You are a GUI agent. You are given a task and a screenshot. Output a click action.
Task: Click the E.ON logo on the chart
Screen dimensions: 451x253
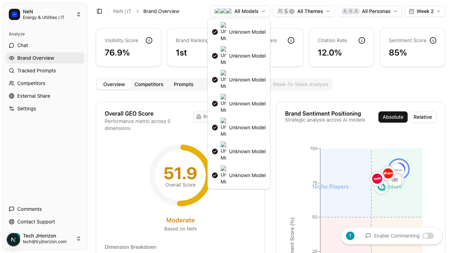(x=388, y=173)
